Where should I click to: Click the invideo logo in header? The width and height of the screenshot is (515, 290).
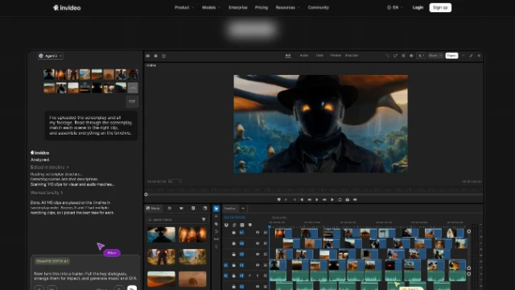click(x=67, y=7)
